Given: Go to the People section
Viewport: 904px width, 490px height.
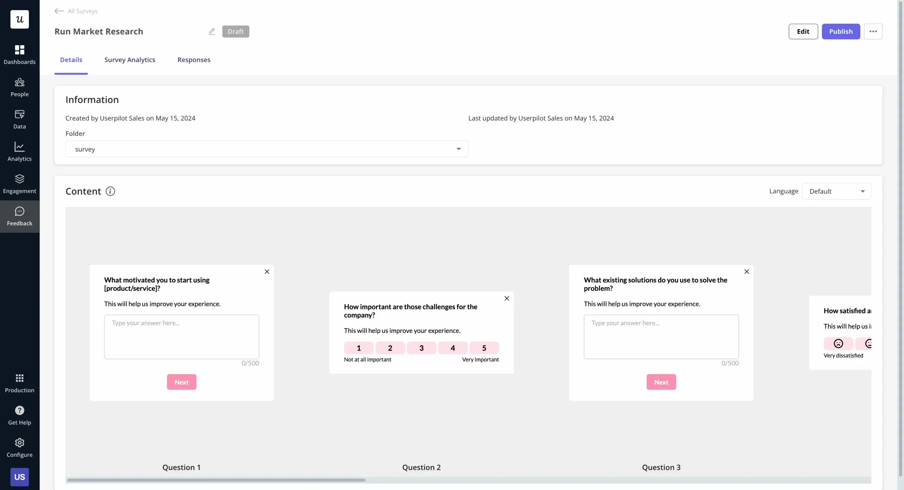Looking at the screenshot, I should [x=19, y=87].
